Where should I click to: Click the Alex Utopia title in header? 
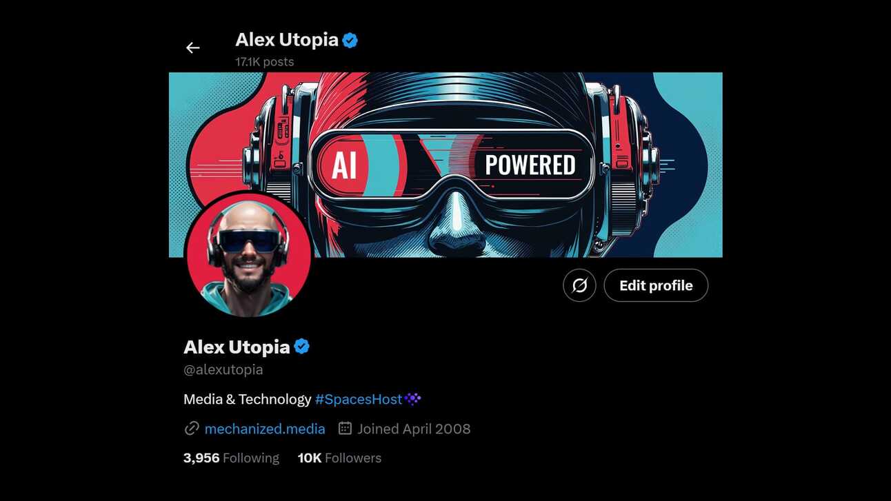pyautogui.click(x=287, y=40)
